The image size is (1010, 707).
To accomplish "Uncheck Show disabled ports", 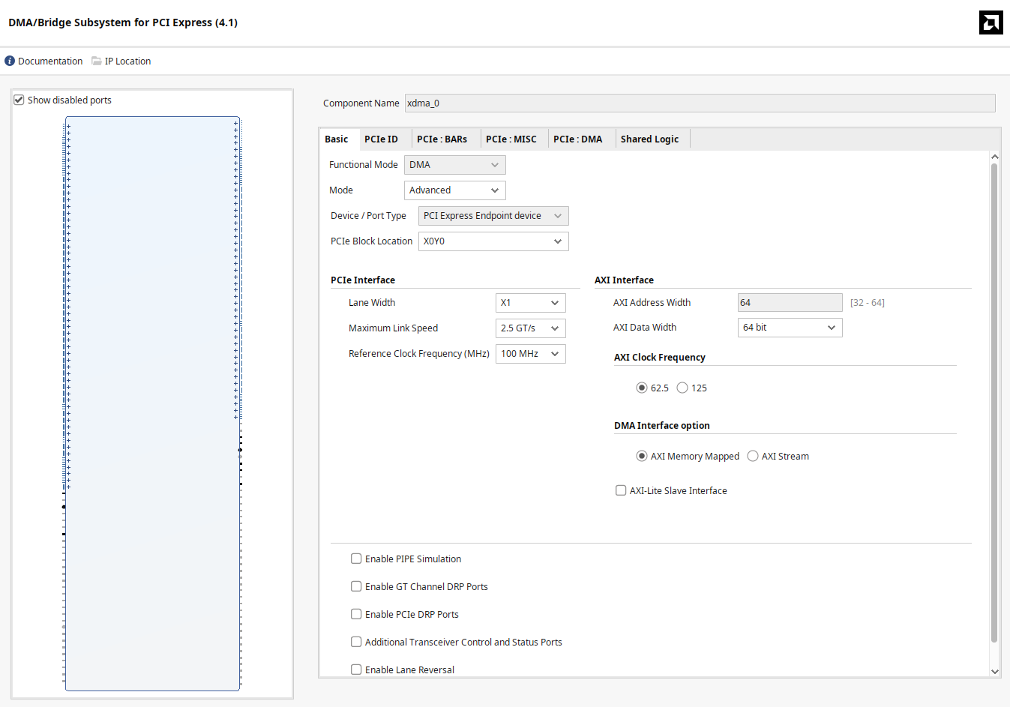I will [x=19, y=100].
